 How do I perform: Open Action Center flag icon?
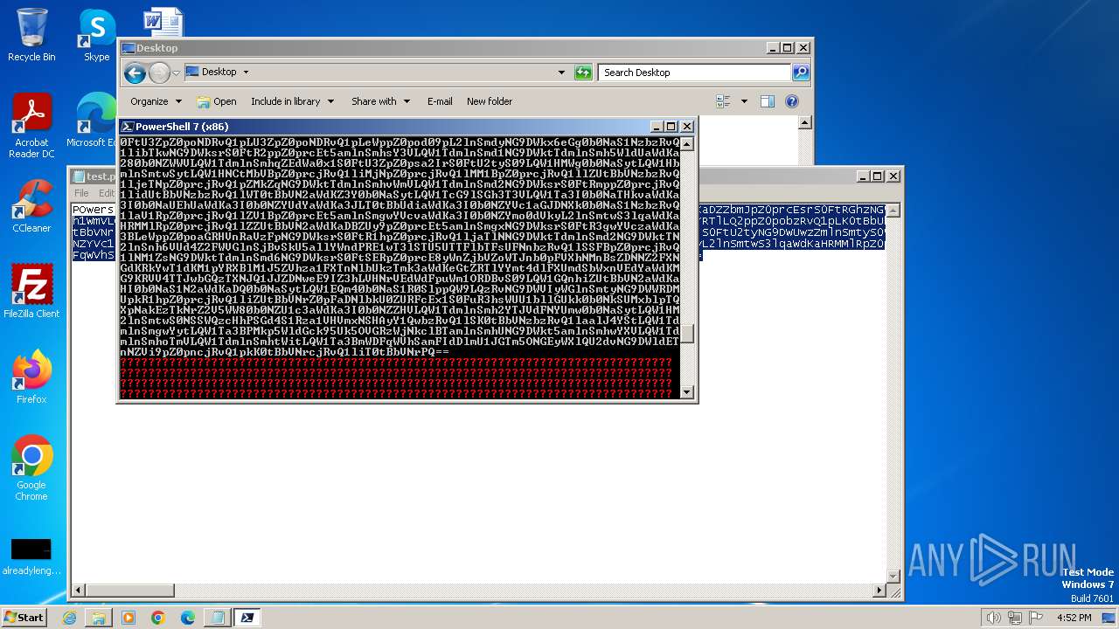click(x=1035, y=618)
